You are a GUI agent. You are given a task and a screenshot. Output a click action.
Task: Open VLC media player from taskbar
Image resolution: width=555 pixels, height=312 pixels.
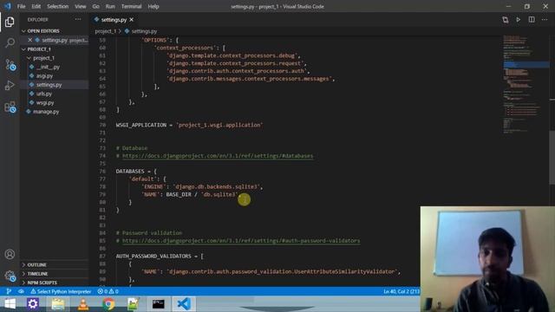[x=83, y=304]
